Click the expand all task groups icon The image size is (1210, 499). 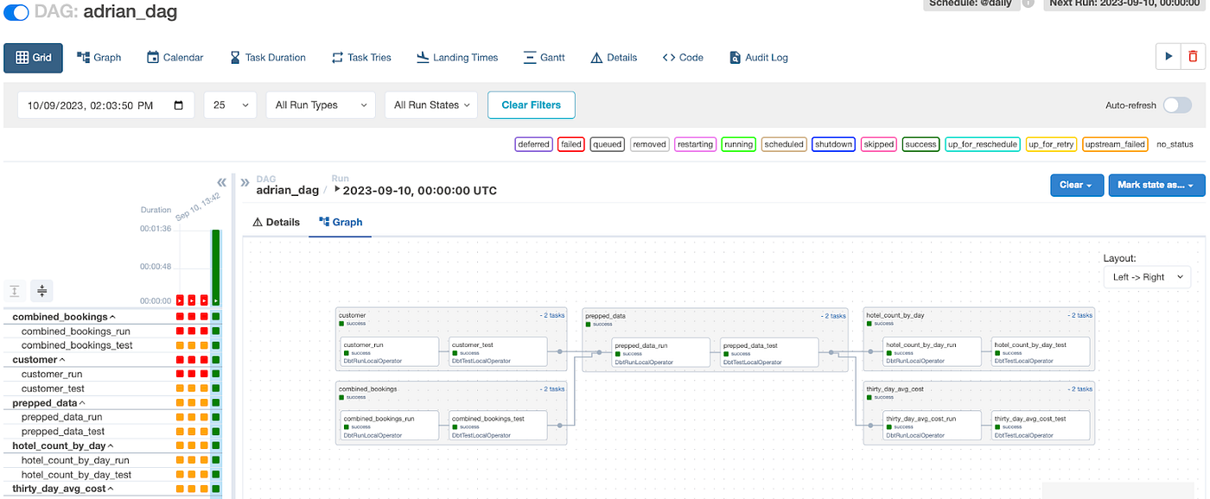tap(15, 291)
